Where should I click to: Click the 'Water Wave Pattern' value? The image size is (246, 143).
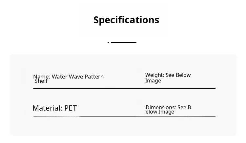(x=78, y=77)
